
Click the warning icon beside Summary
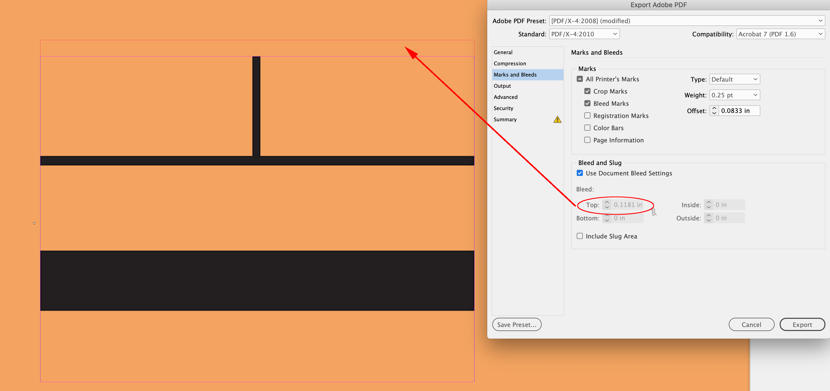pyautogui.click(x=558, y=119)
